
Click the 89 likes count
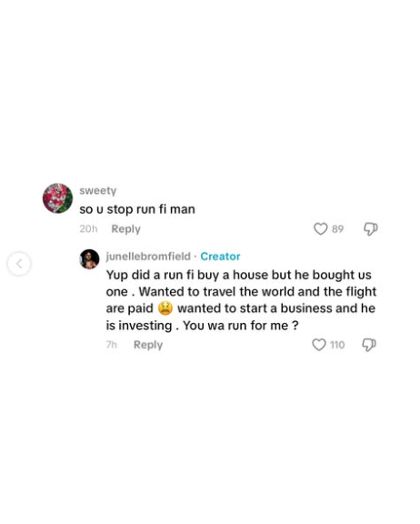click(x=337, y=229)
